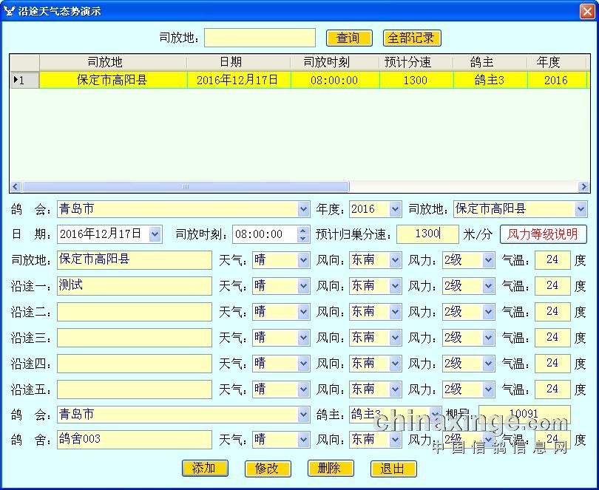The height and width of the screenshot is (490, 599).
Task: Click the 删除 delete button
Action: [331, 469]
